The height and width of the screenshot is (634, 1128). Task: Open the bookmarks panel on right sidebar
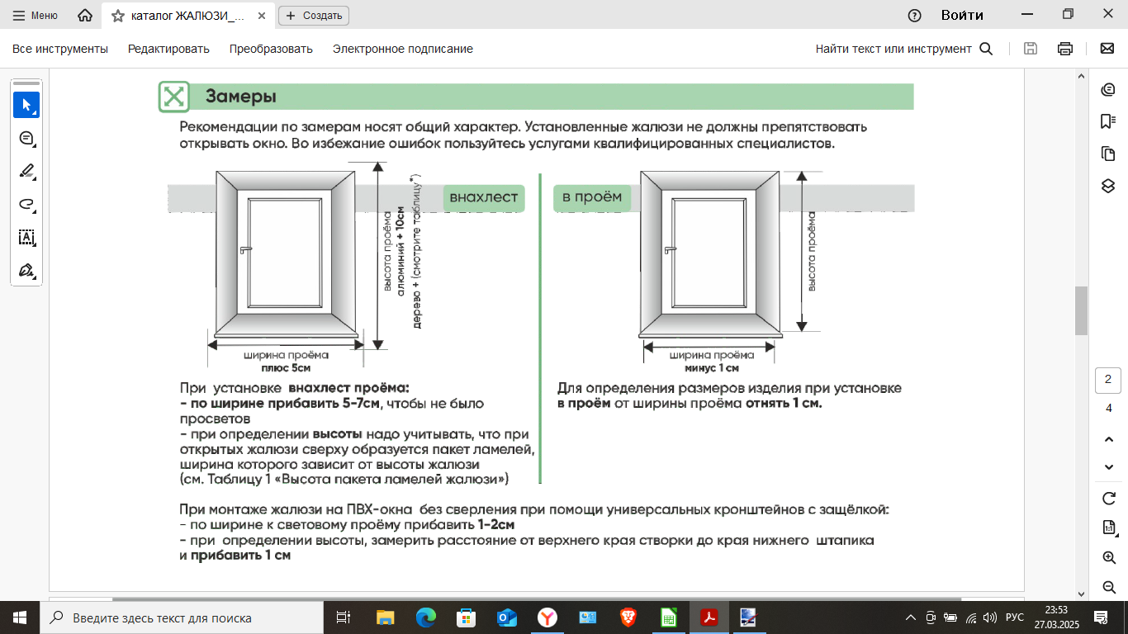(1108, 121)
